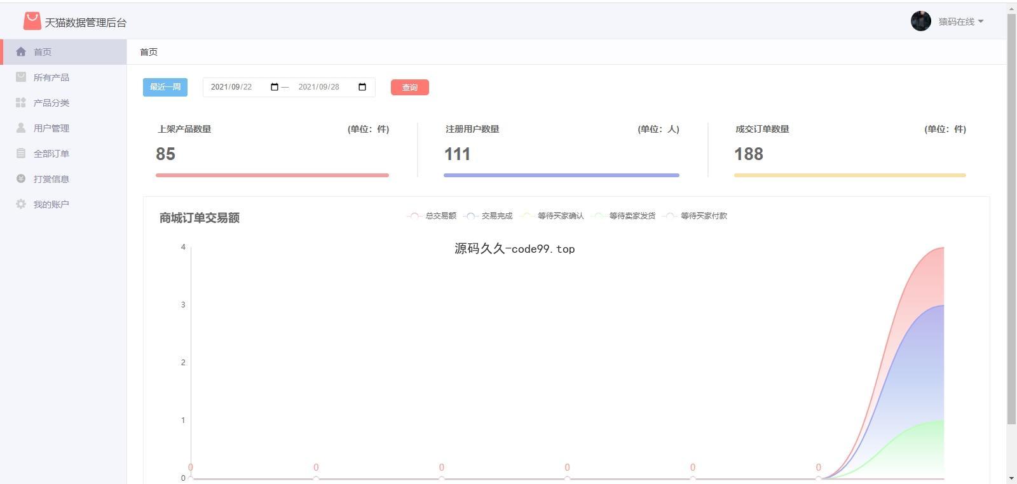Open 全部订单 menu item
Viewport: 1017px width, 484px height.
pos(64,153)
